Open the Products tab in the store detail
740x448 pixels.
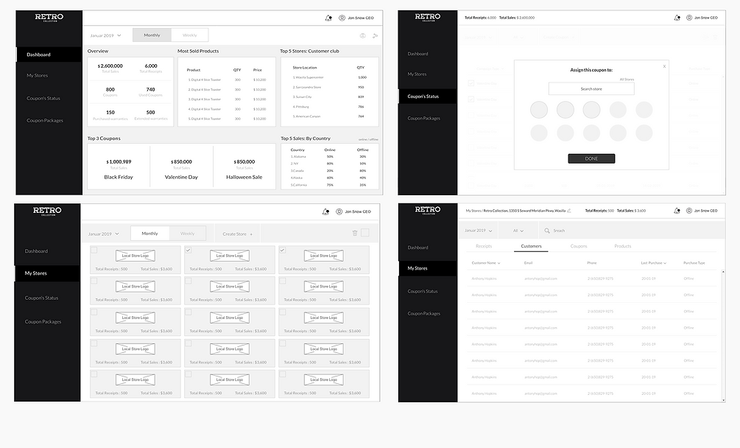(x=622, y=246)
